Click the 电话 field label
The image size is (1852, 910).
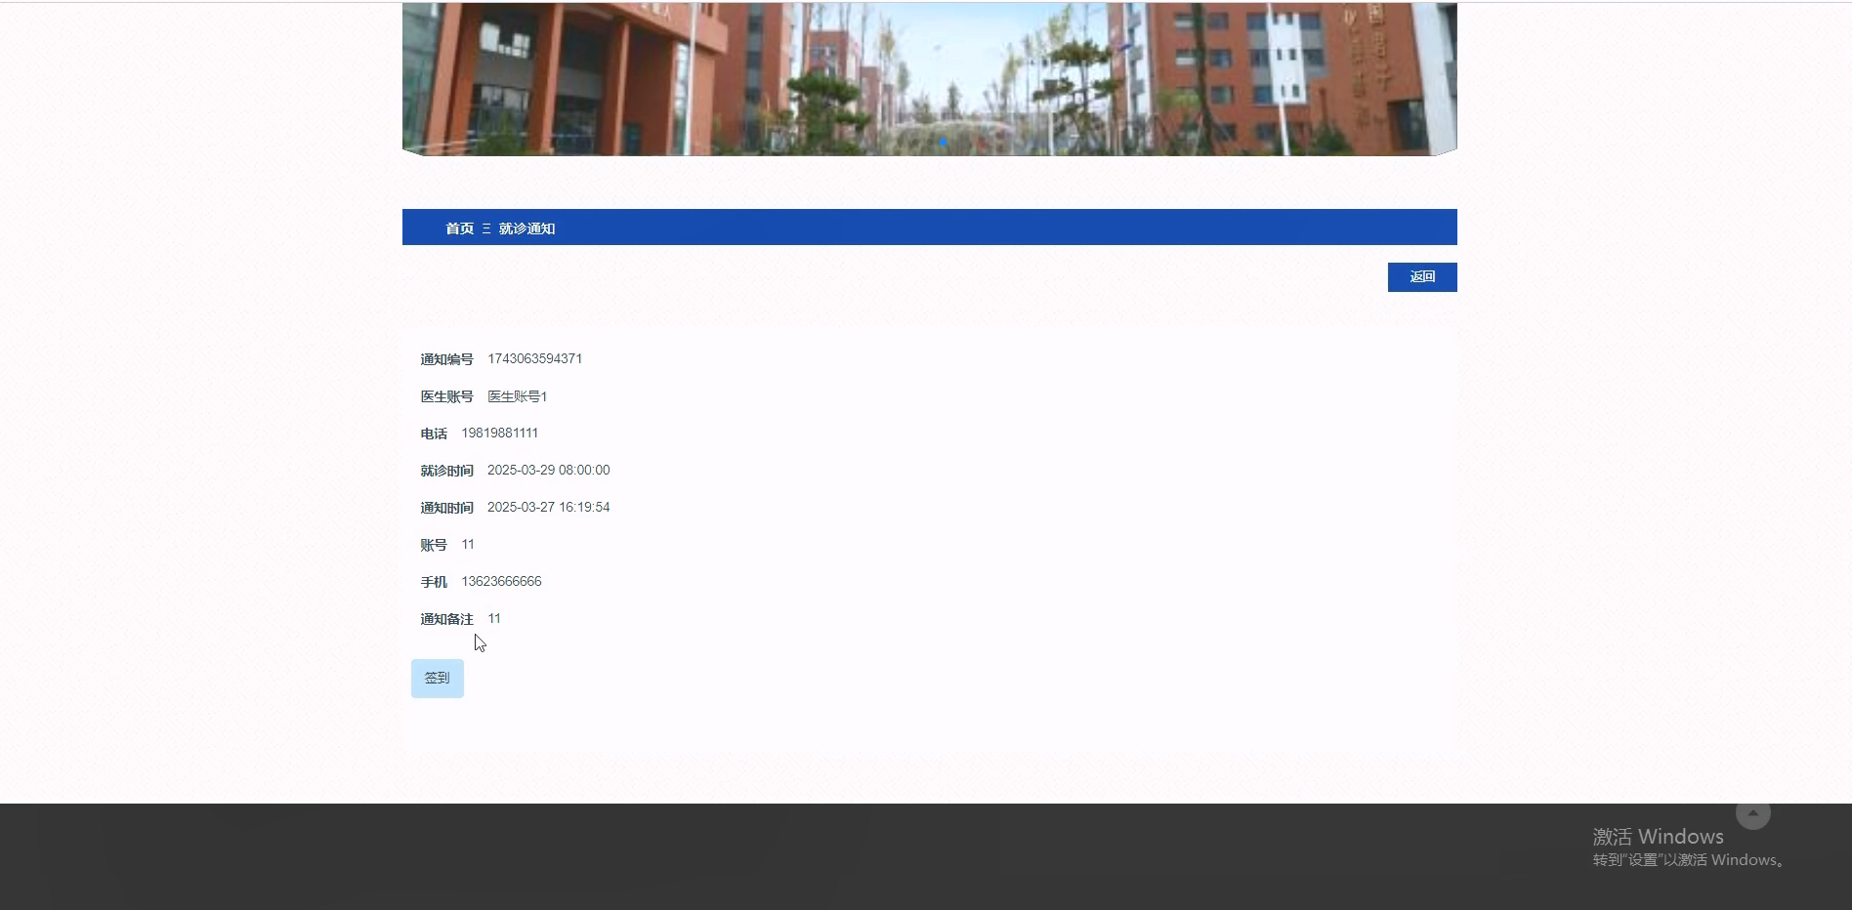(434, 434)
